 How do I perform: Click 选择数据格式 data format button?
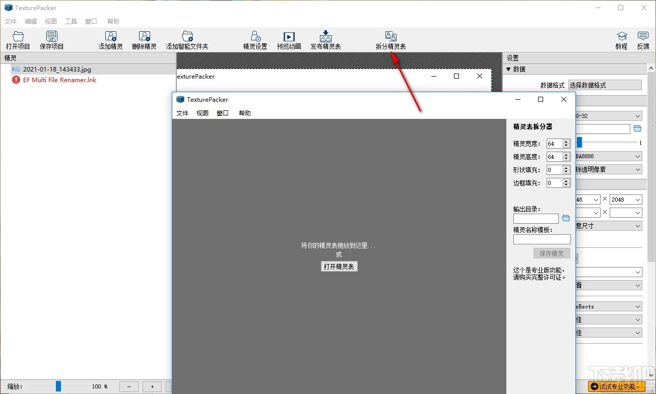605,85
